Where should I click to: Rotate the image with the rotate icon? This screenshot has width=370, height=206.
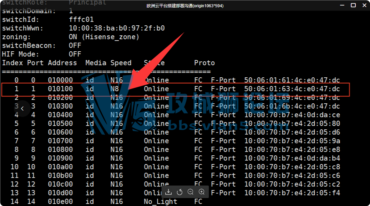pyautogui.click(x=180, y=192)
